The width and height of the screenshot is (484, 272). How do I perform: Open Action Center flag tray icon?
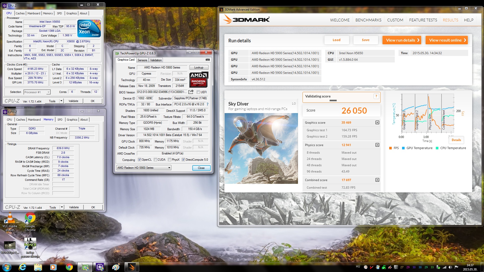pos(456,267)
